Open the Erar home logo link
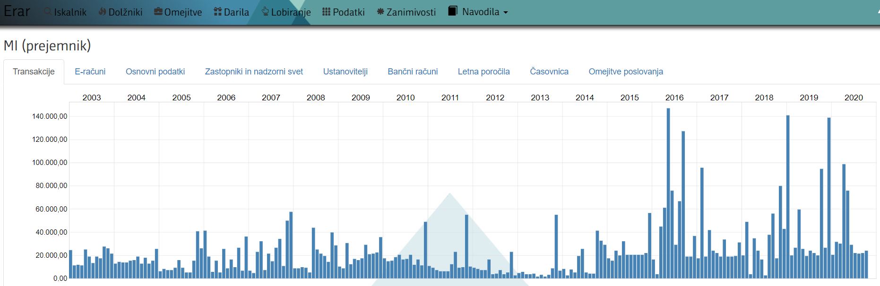Screen dimensions: 880x286 (17, 11)
